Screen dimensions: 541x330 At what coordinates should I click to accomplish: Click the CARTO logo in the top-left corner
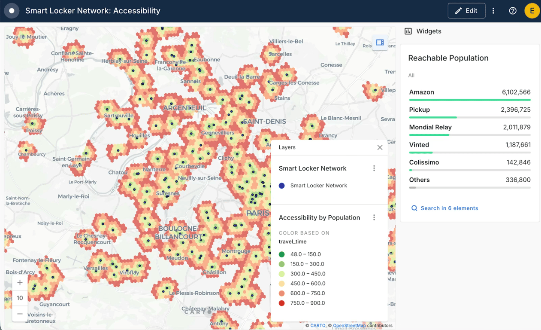tap(12, 10)
